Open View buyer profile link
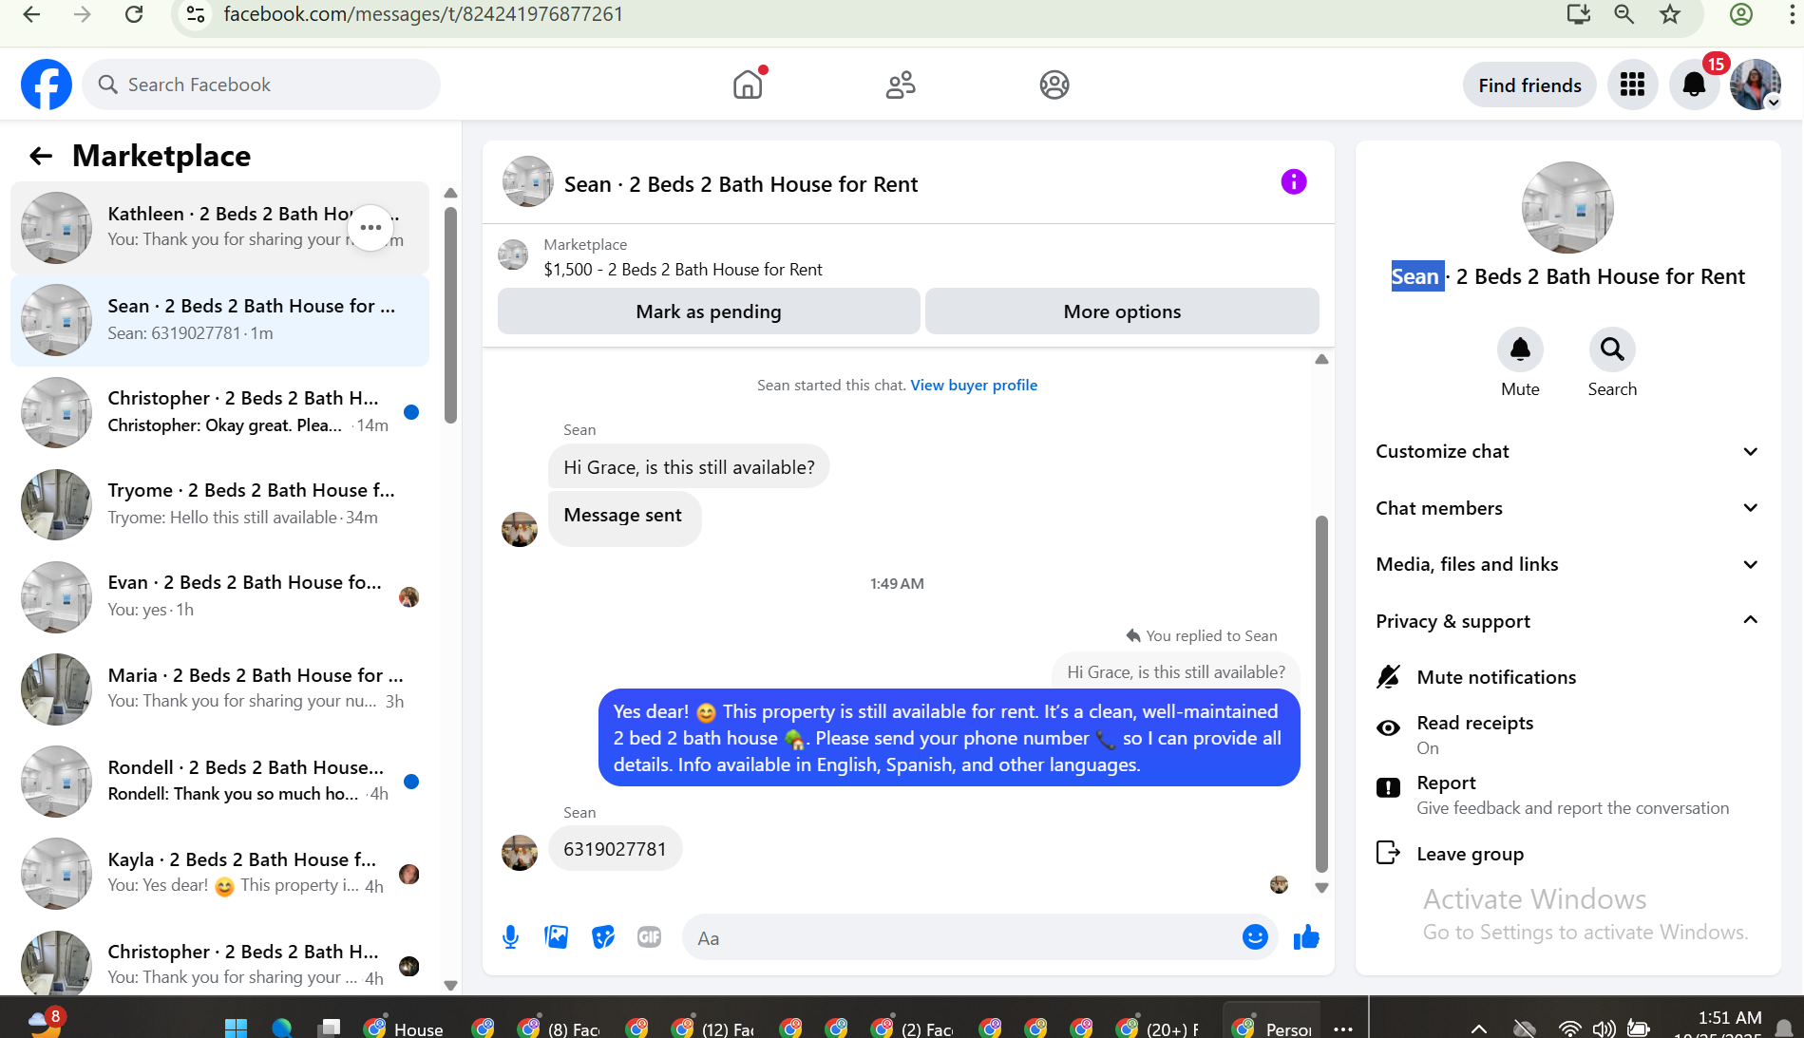 point(974,385)
